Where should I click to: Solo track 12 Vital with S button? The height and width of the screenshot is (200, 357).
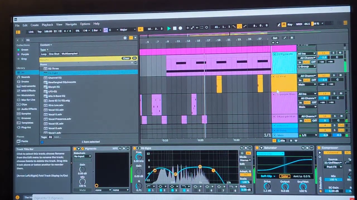click(334, 75)
